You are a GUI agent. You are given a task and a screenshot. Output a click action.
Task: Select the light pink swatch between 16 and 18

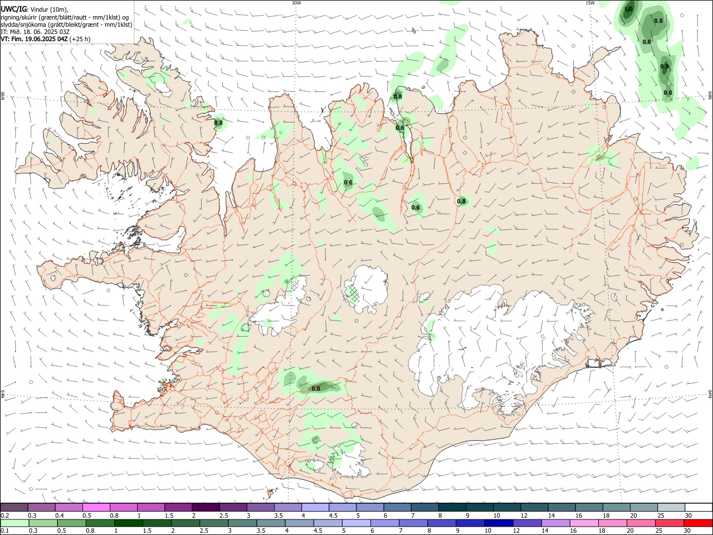click(584, 523)
